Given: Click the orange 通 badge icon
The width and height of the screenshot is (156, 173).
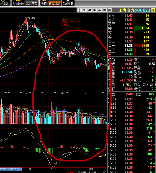Looking at the screenshot, I should [153, 10].
